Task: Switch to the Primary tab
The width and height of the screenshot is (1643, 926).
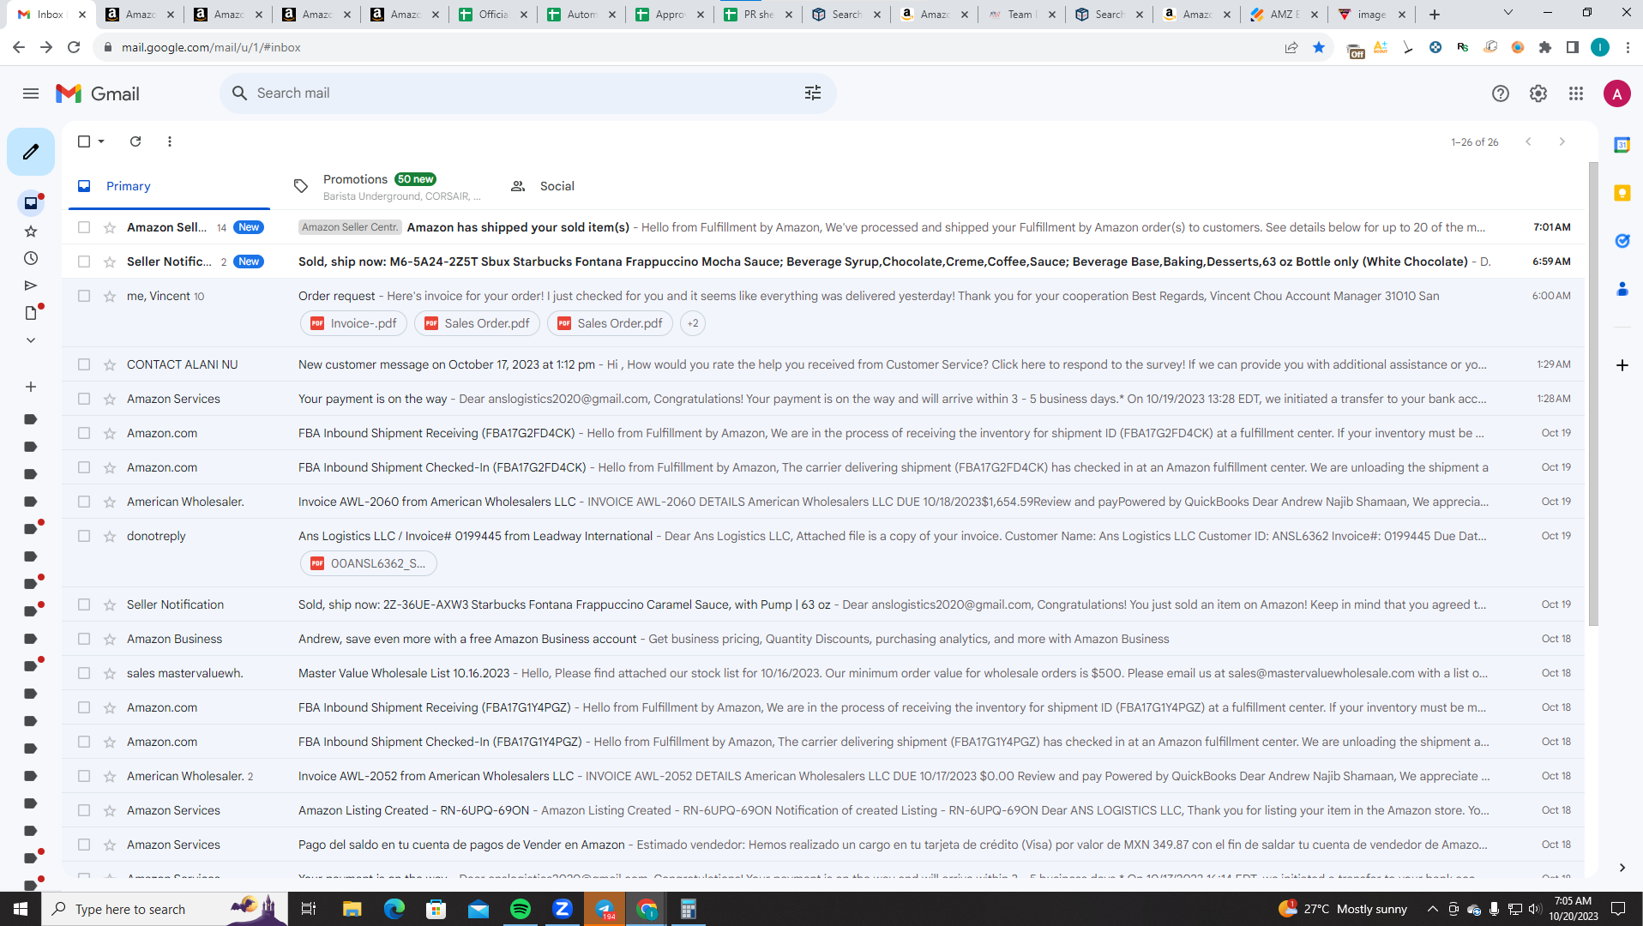Action: click(x=168, y=186)
